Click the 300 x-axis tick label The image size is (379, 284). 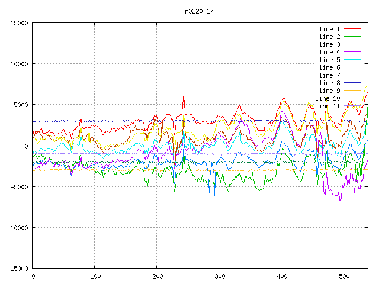coord(219,276)
